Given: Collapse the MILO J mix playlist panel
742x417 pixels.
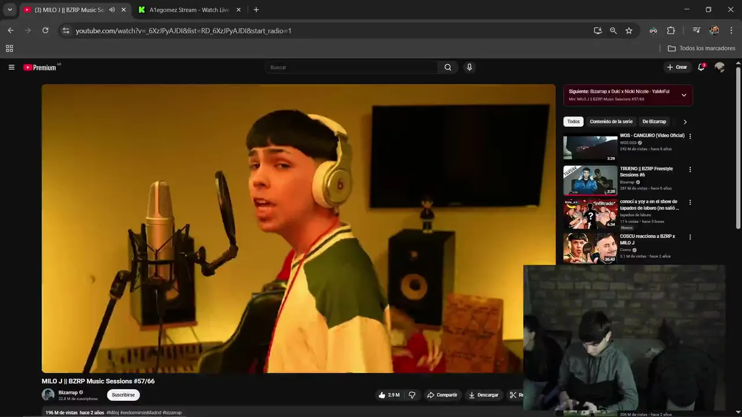Looking at the screenshot, I should 683,96.
